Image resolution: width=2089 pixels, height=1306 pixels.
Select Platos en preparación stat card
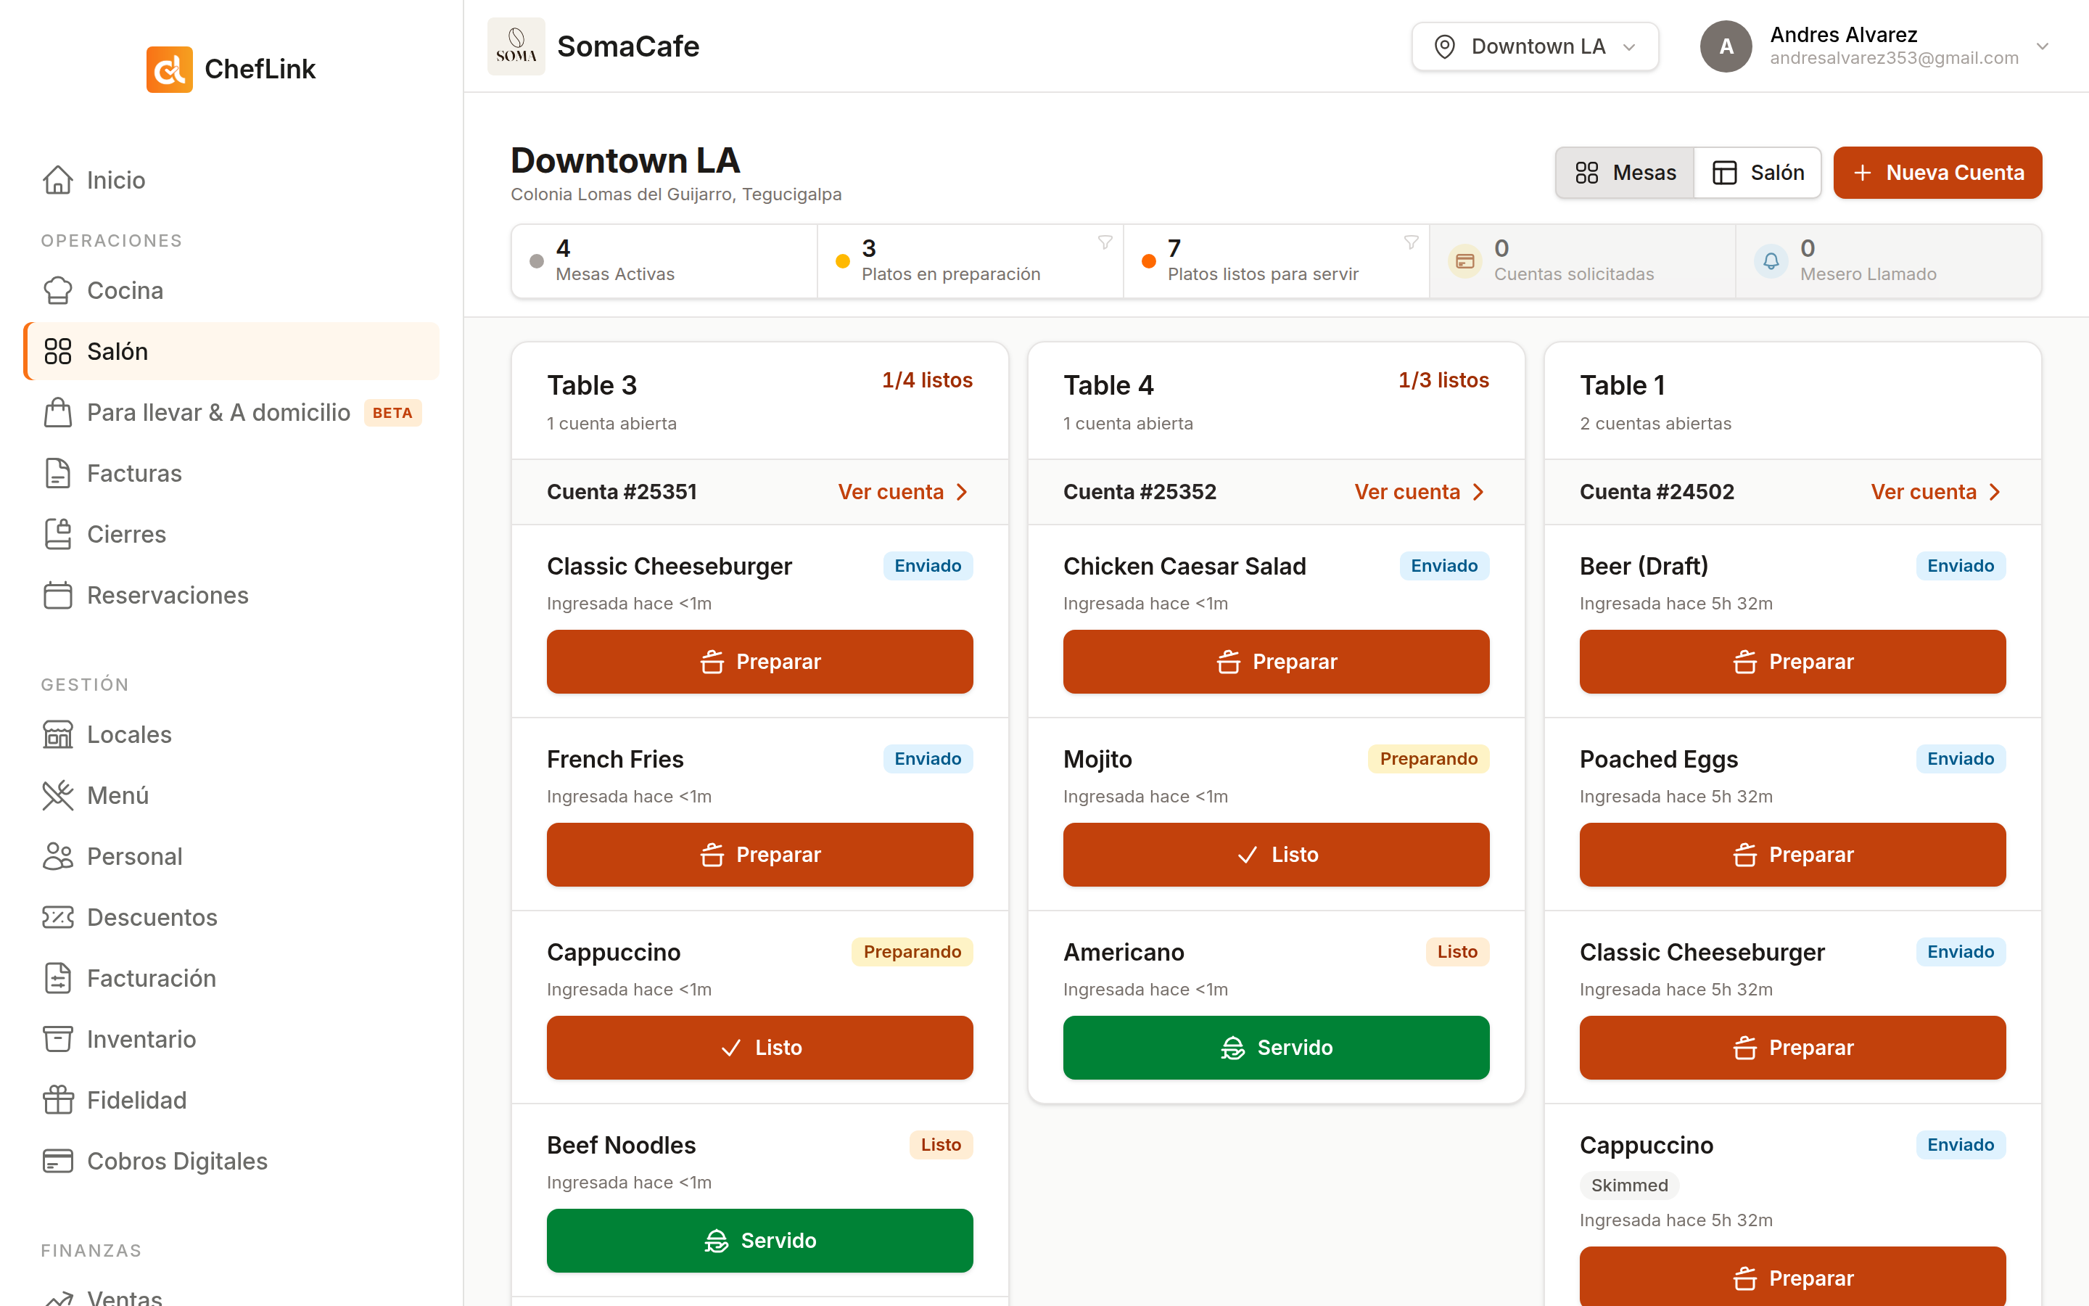tap(971, 261)
